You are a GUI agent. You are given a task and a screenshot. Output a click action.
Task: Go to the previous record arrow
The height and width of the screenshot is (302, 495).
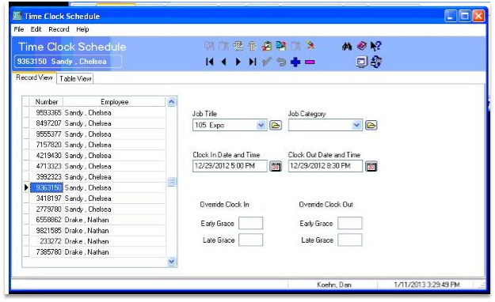coord(224,62)
